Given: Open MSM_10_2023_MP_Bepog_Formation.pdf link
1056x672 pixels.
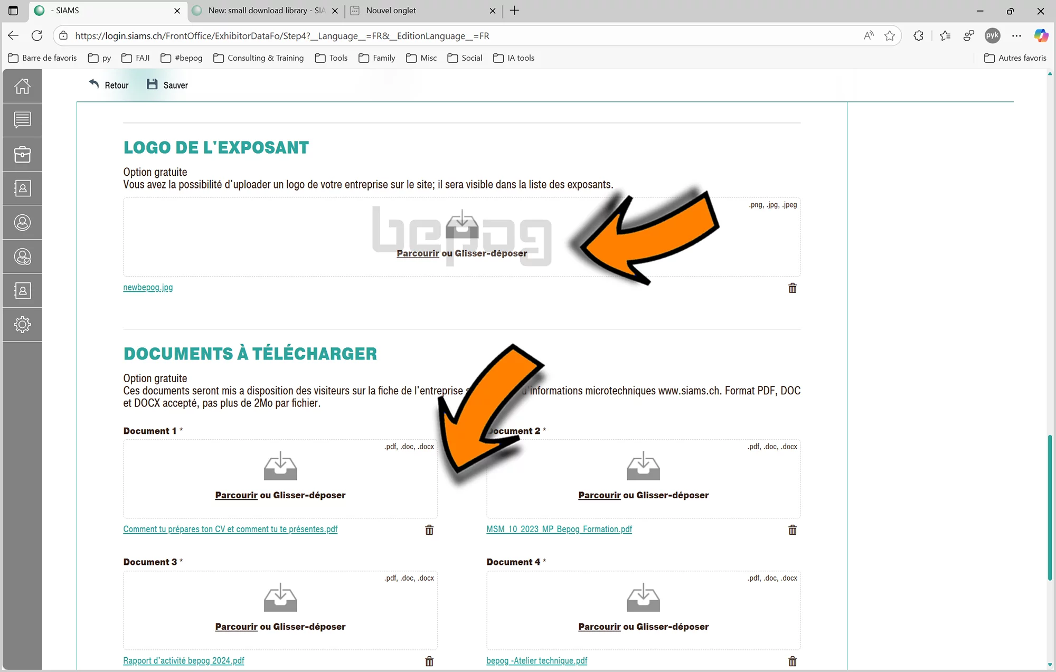Looking at the screenshot, I should 559,529.
